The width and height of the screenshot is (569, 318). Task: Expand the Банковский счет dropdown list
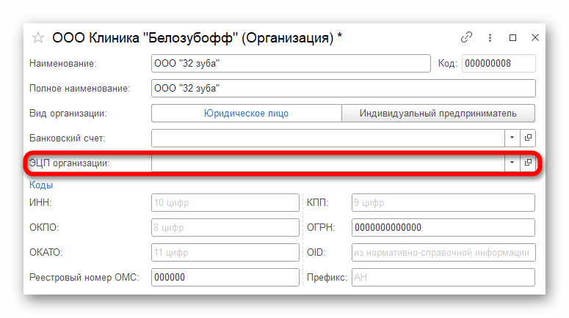(512, 138)
